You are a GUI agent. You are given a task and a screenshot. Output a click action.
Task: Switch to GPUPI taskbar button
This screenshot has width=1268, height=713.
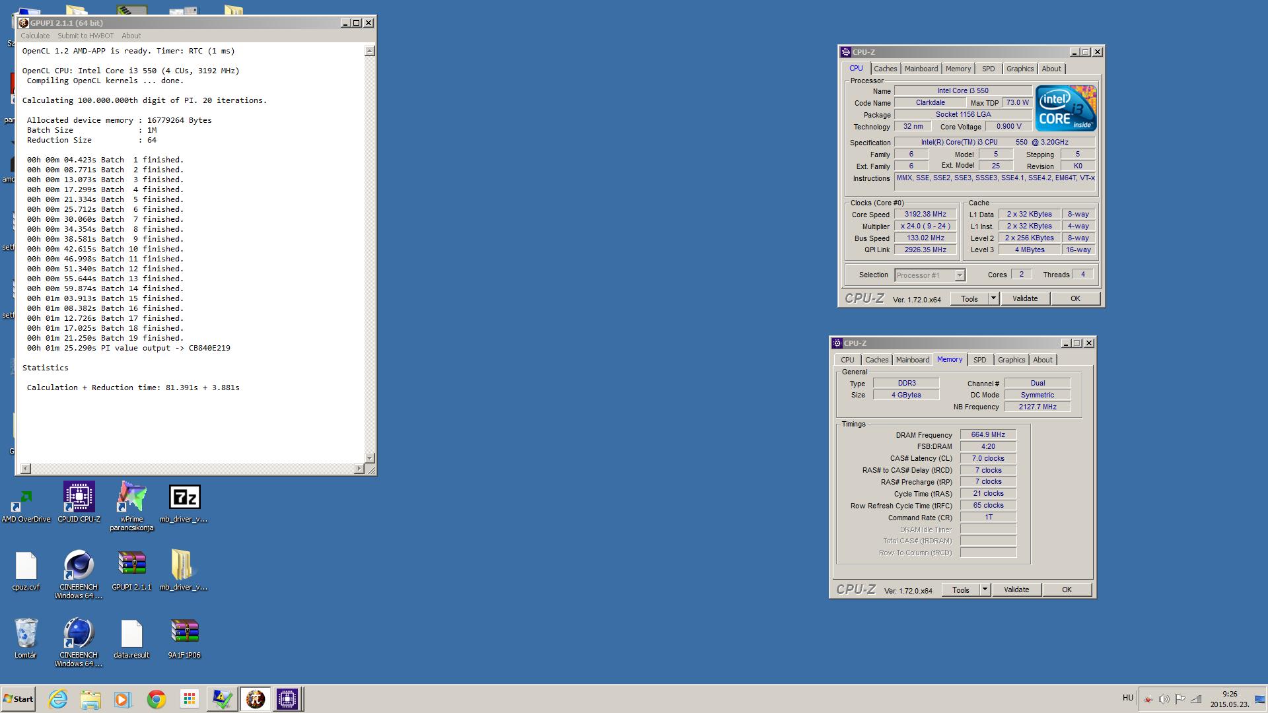coord(255,699)
